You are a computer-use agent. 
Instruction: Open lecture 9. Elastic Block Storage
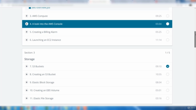point(42,82)
